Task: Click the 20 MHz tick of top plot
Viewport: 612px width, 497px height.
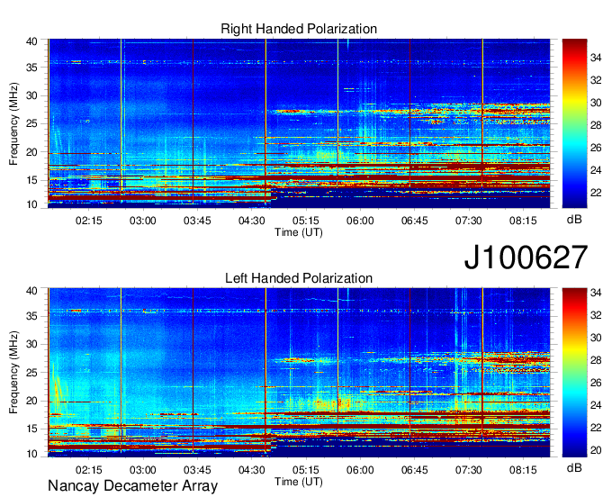Action: click(x=31, y=152)
